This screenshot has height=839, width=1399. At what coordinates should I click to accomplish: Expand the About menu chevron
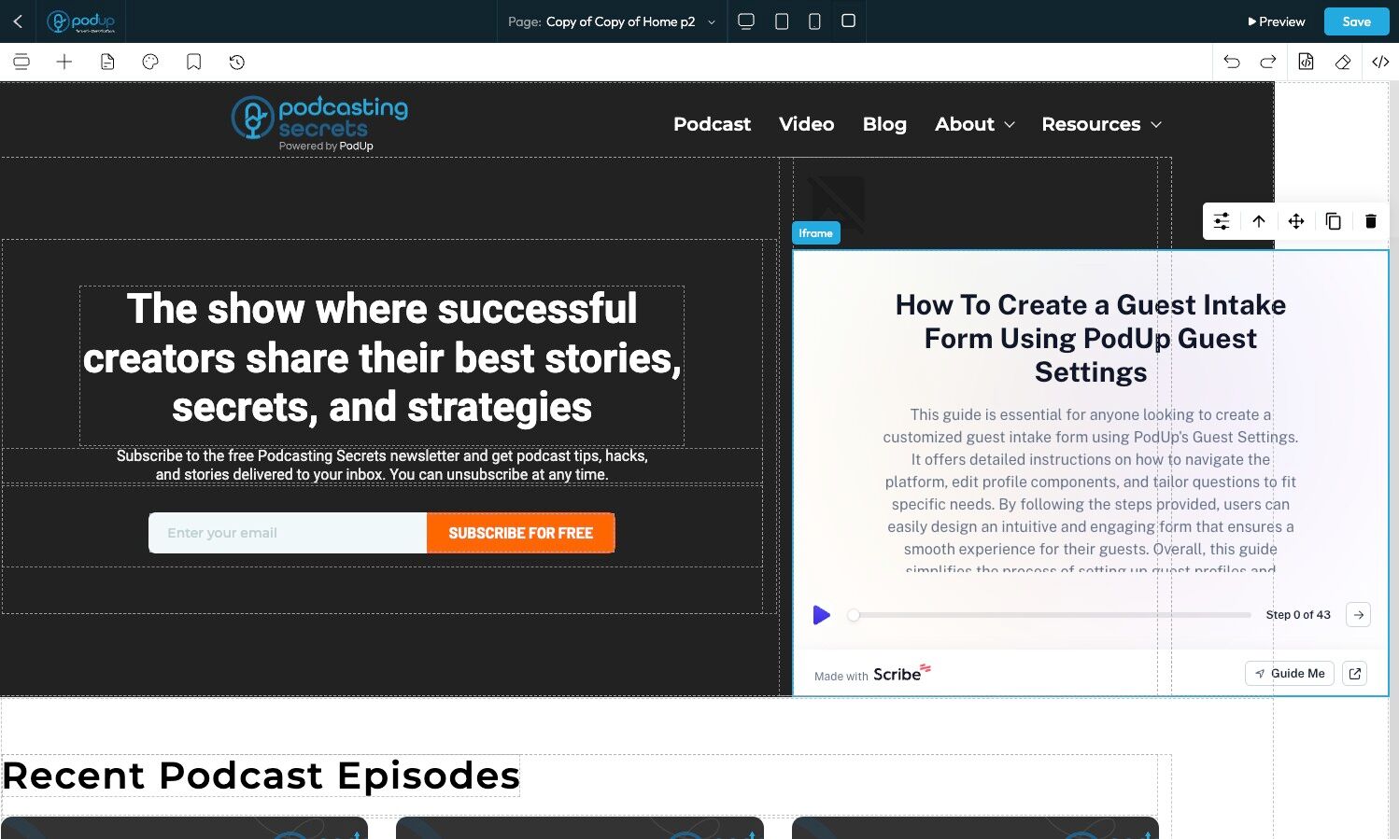click(1009, 124)
